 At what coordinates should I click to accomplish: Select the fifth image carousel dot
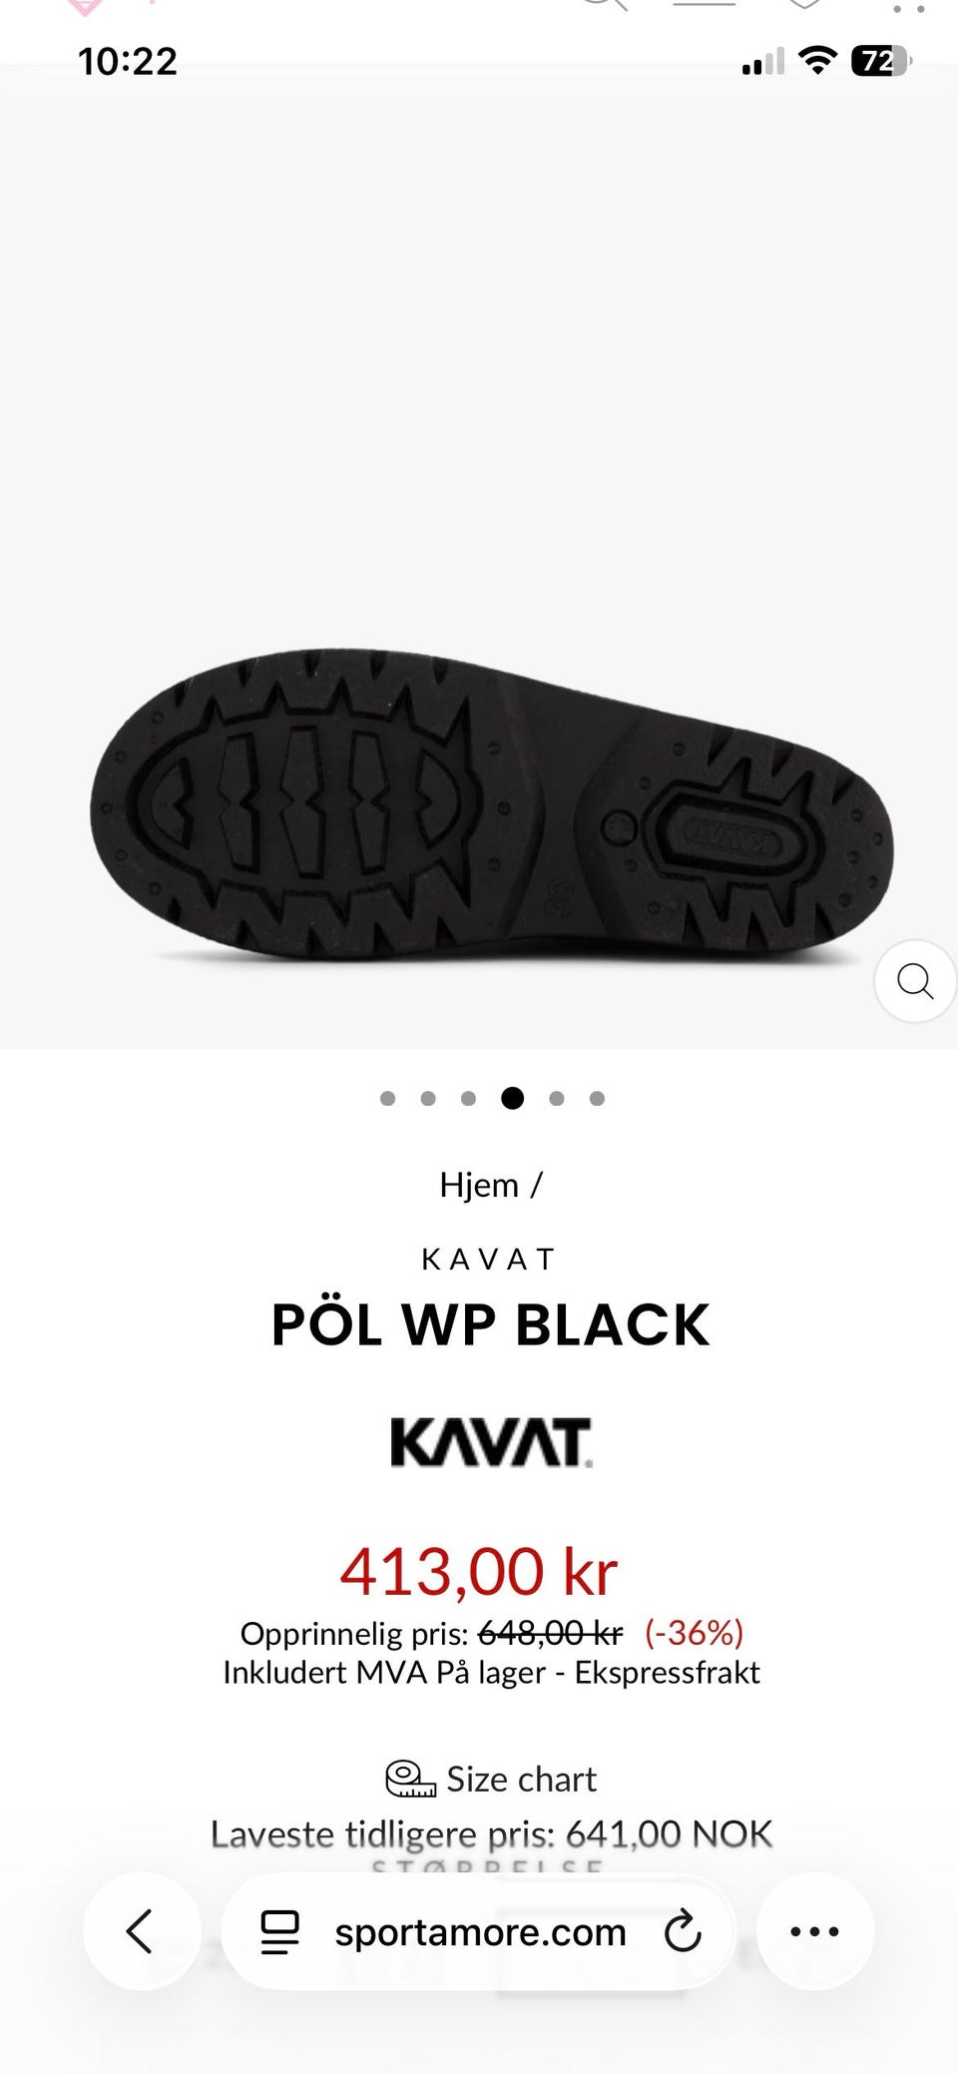(x=557, y=1099)
